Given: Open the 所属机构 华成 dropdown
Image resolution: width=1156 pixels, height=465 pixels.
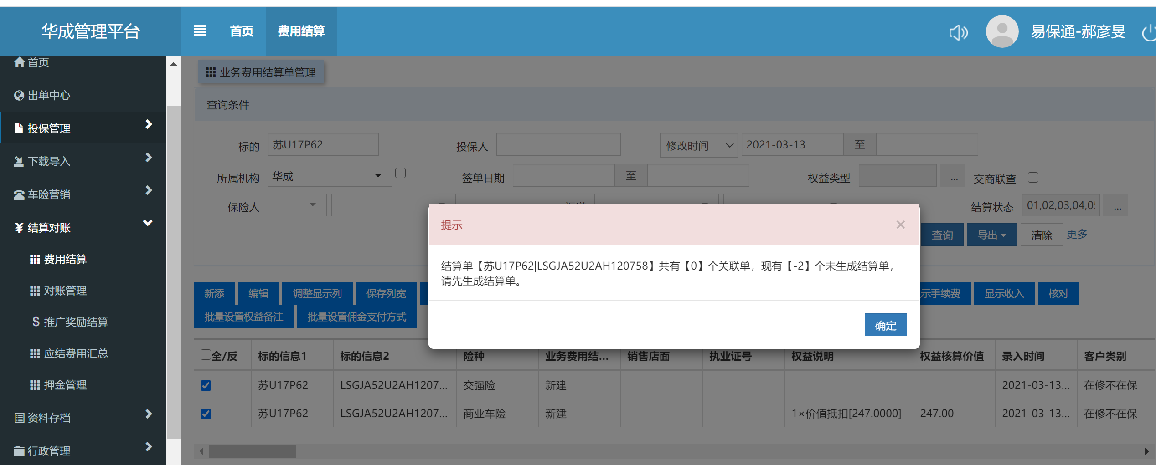Looking at the screenshot, I should [x=330, y=176].
